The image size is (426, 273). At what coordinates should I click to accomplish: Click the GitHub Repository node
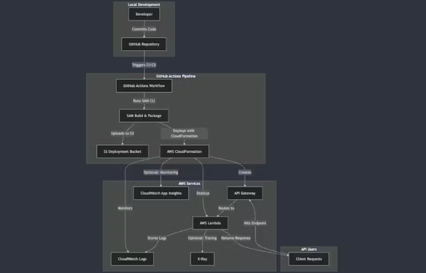144,44
